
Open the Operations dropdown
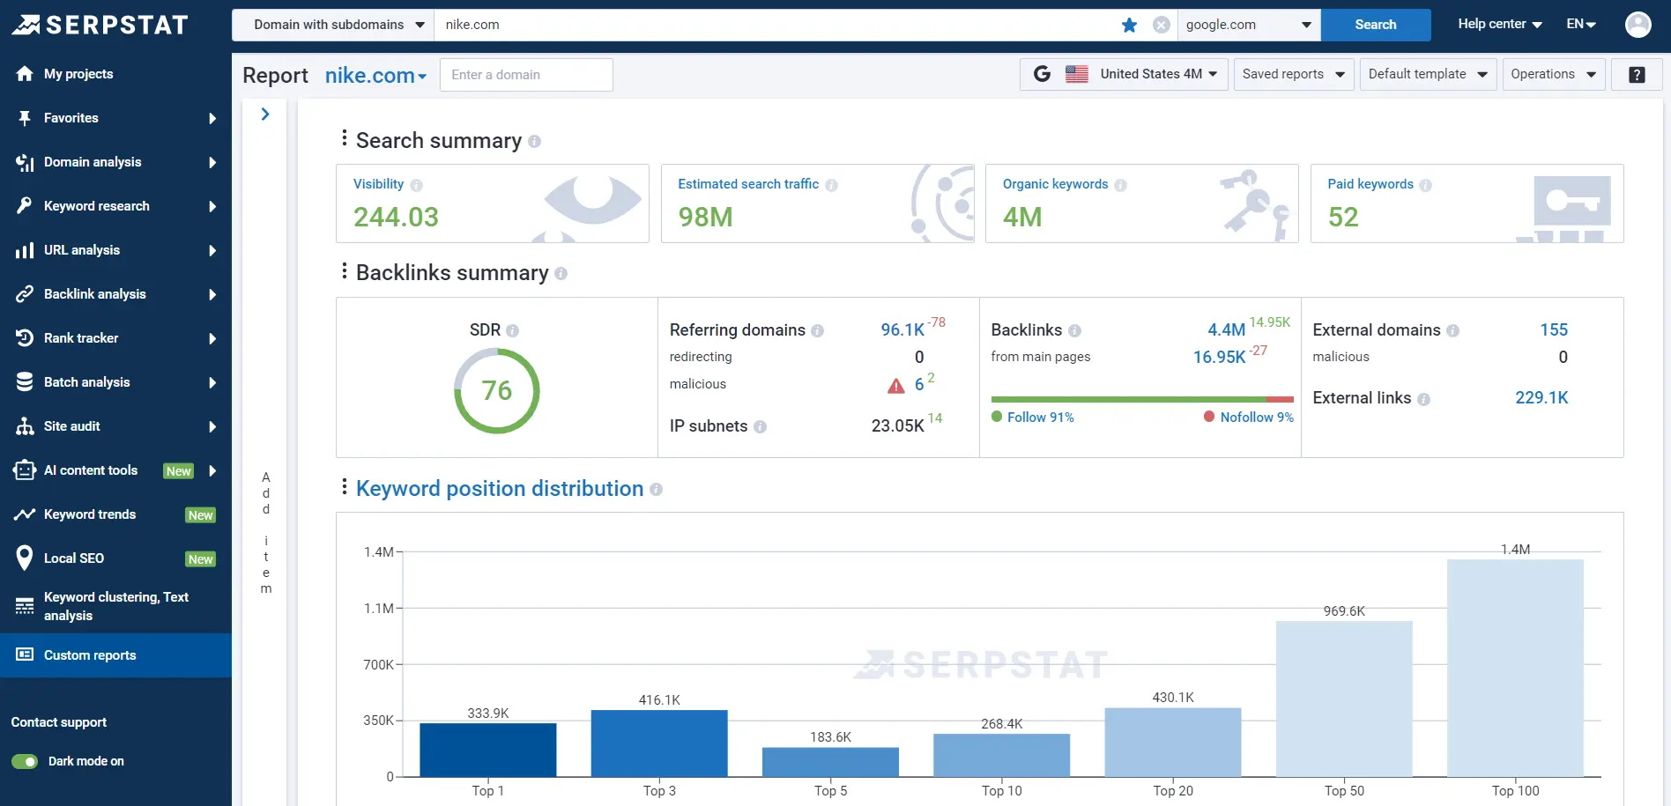point(1554,74)
